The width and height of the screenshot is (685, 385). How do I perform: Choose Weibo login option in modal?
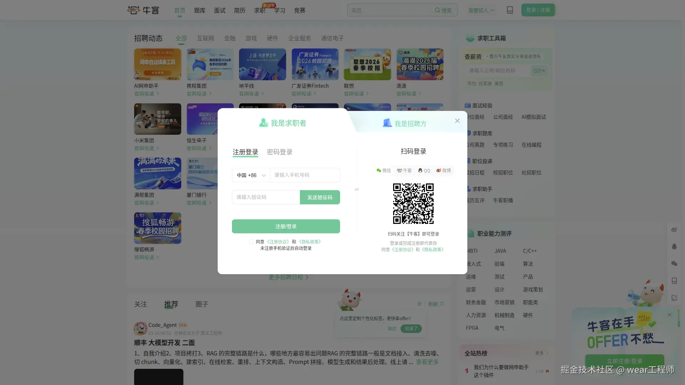(x=443, y=171)
